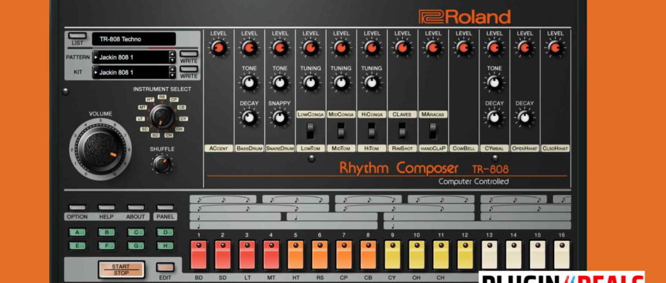Click the Cymbal decay knob
666x283 pixels.
(494, 117)
